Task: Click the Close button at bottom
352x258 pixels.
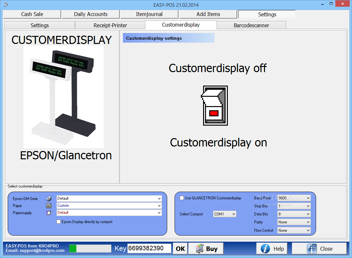Action: [x=319, y=249]
